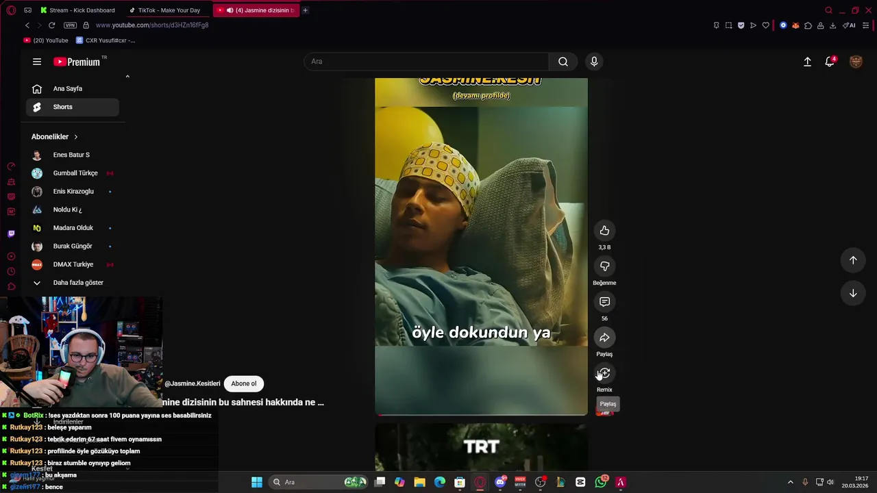
Task: Open Enis Kirazoglu subscription
Action: click(x=73, y=192)
